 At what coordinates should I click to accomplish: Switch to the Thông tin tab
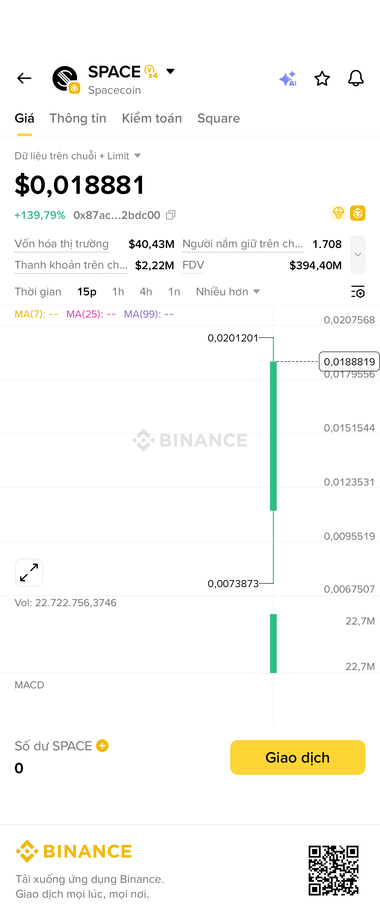(78, 118)
